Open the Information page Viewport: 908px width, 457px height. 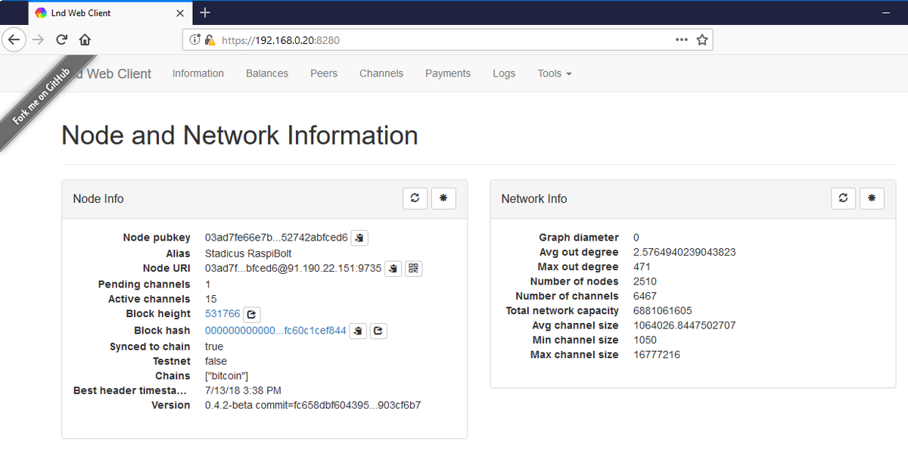tap(198, 73)
